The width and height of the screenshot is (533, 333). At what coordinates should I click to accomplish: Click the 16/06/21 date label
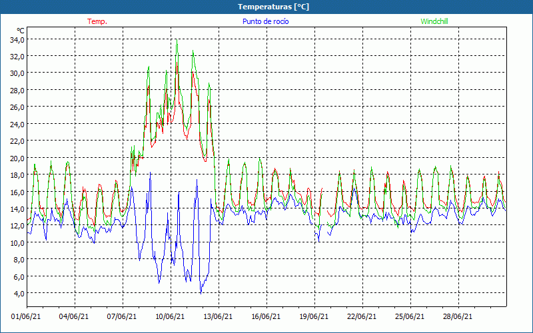coord(266,317)
